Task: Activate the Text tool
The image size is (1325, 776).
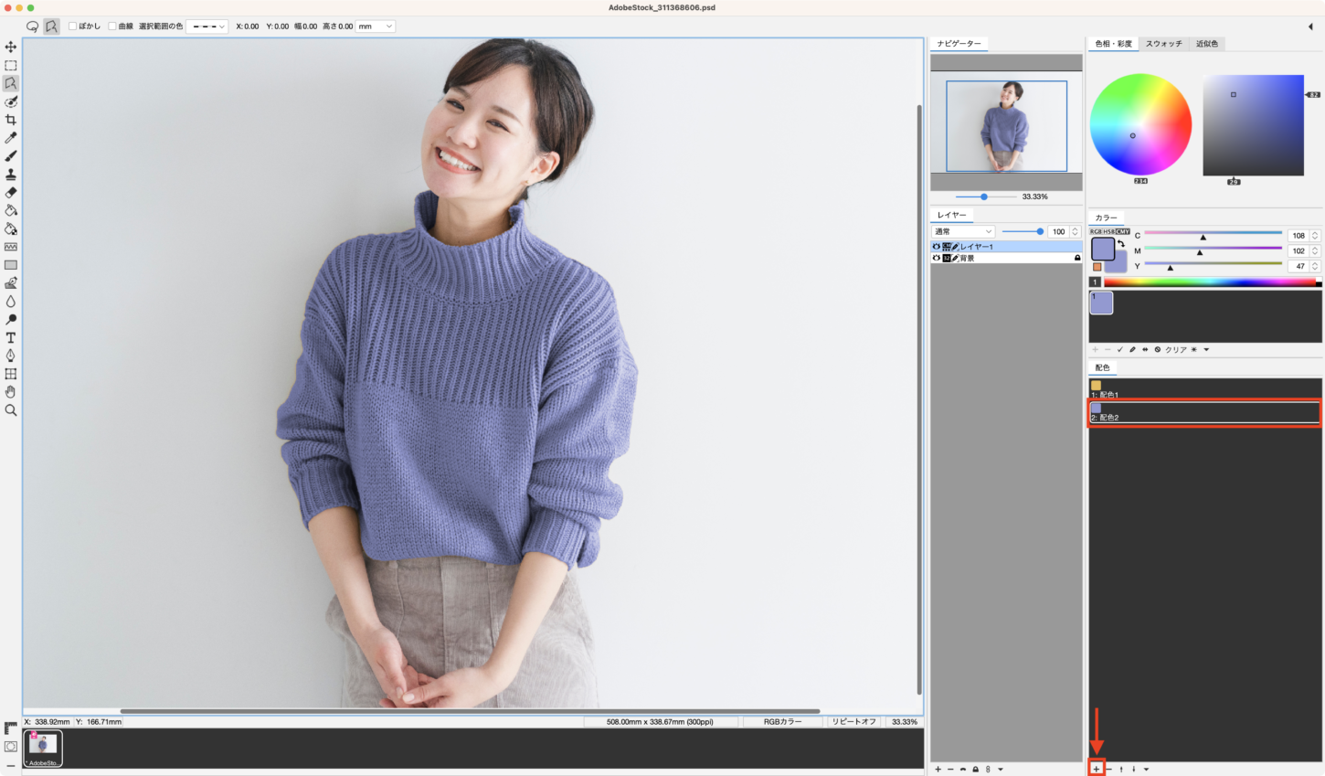Action: (x=11, y=337)
